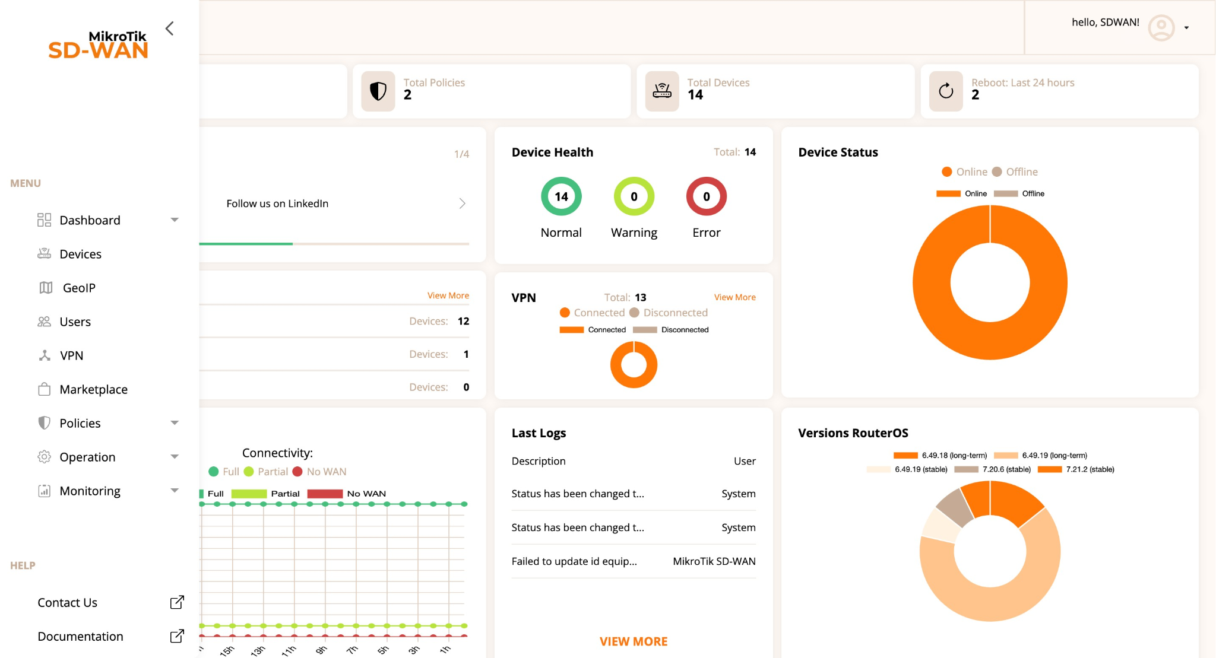Click the Operation gear icon
The height and width of the screenshot is (658, 1216).
coord(44,457)
